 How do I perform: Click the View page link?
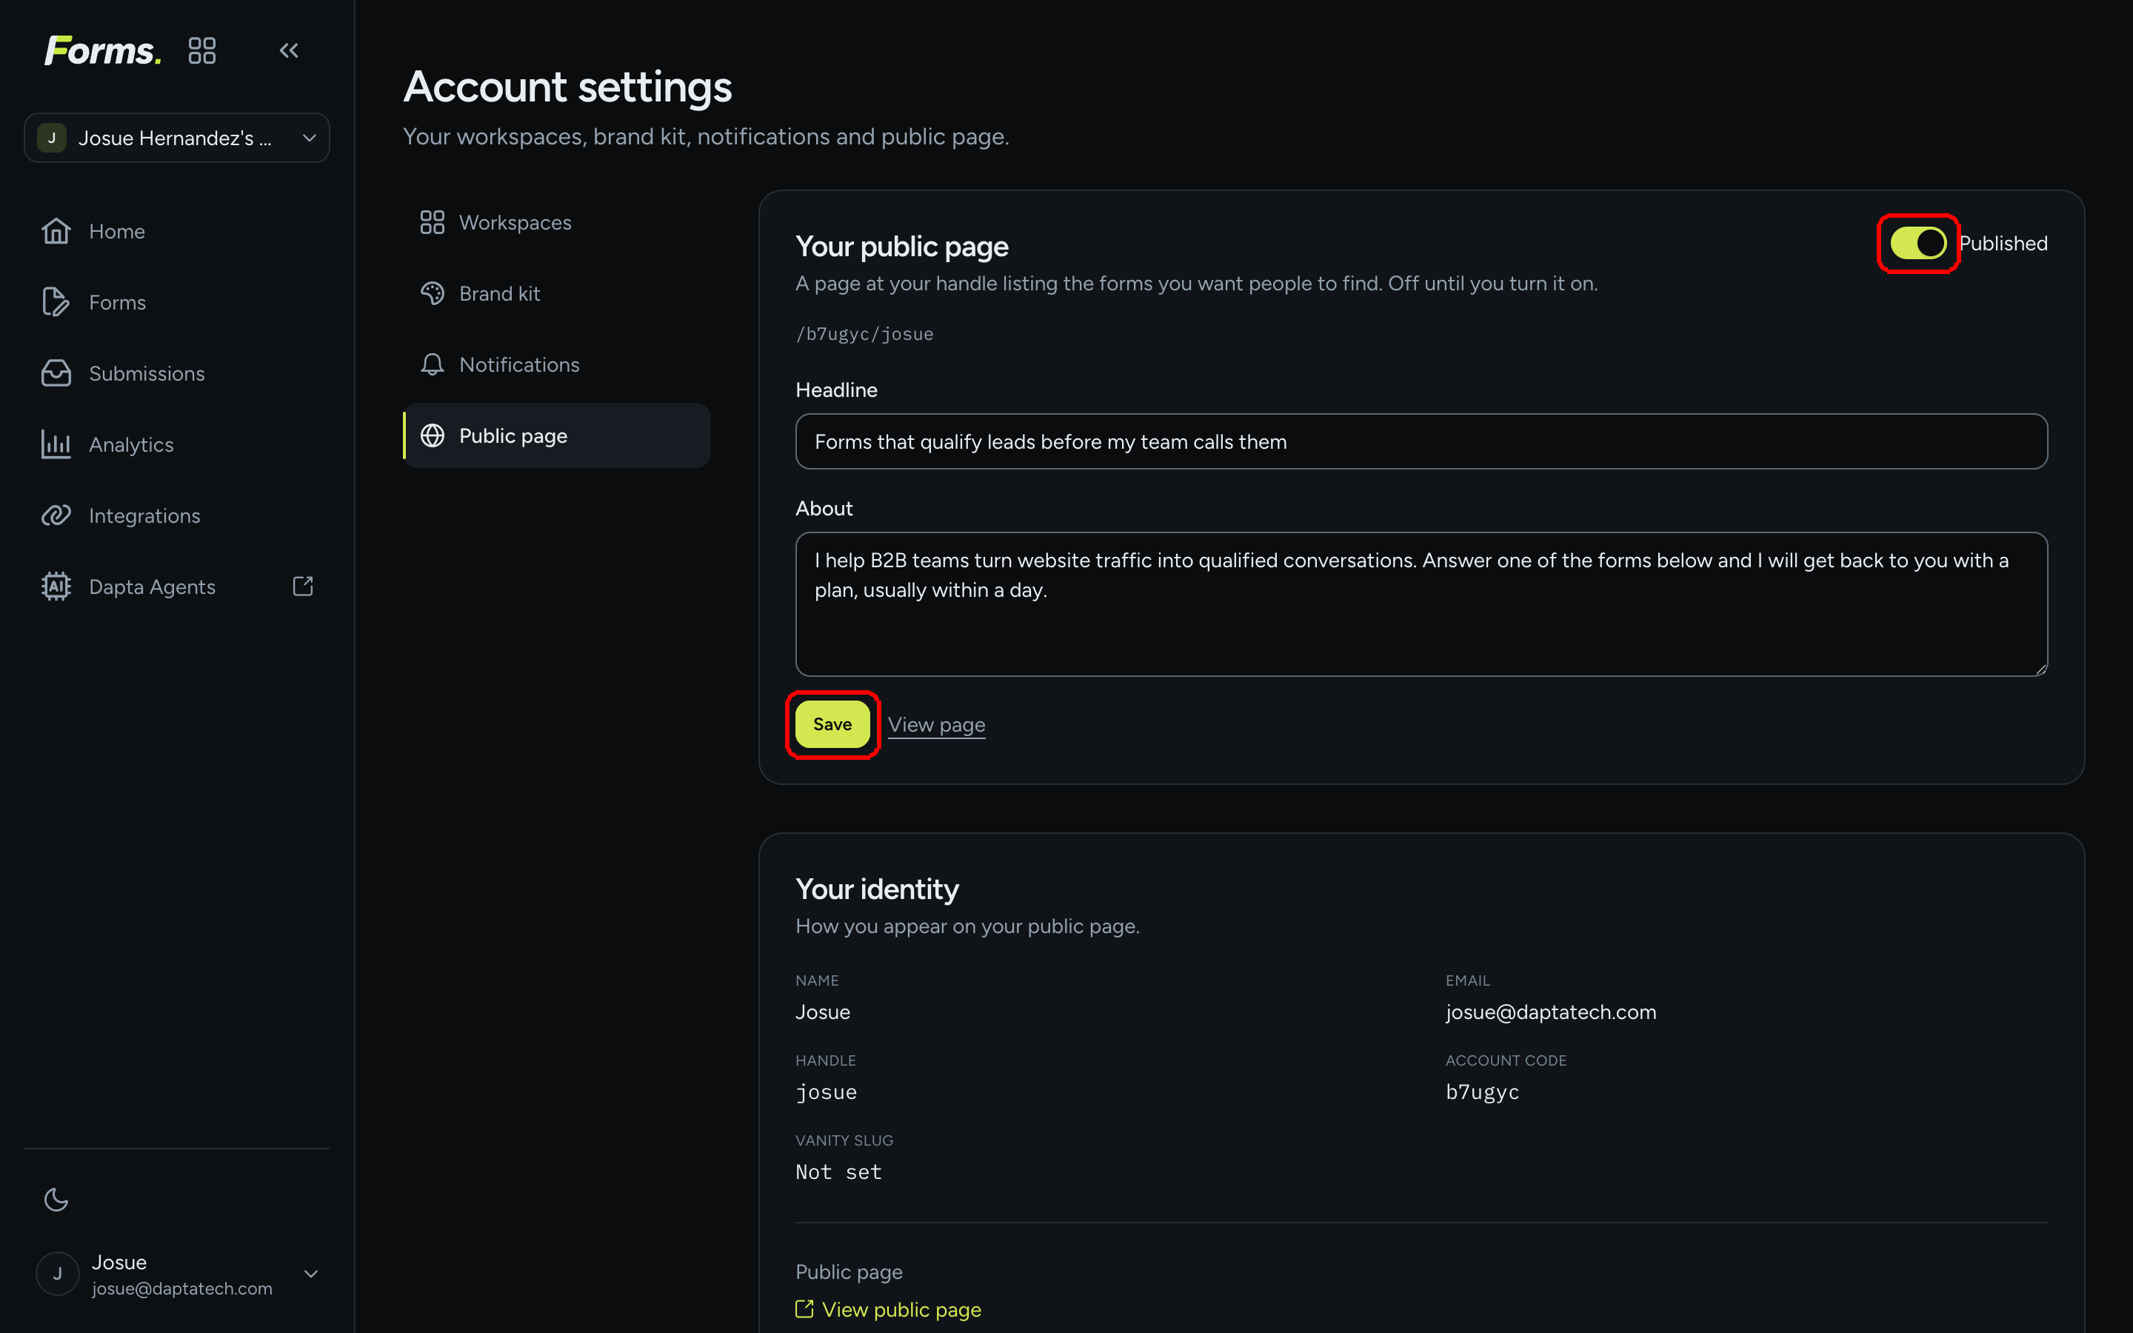936,725
